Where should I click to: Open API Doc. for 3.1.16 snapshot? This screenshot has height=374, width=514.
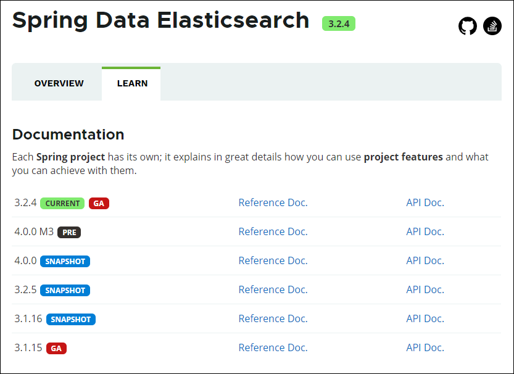425,318
